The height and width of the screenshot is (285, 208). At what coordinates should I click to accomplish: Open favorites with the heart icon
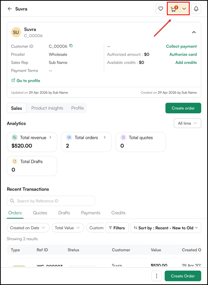tap(161, 9)
